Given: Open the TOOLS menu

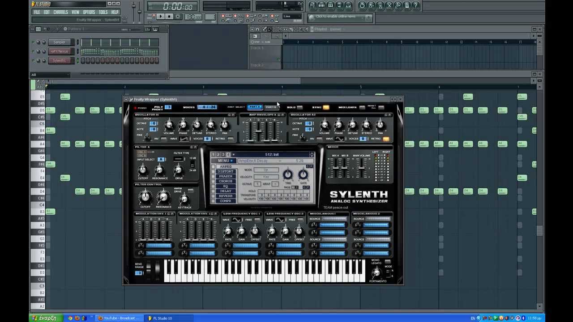Looking at the screenshot, I should pyautogui.click(x=103, y=12).
